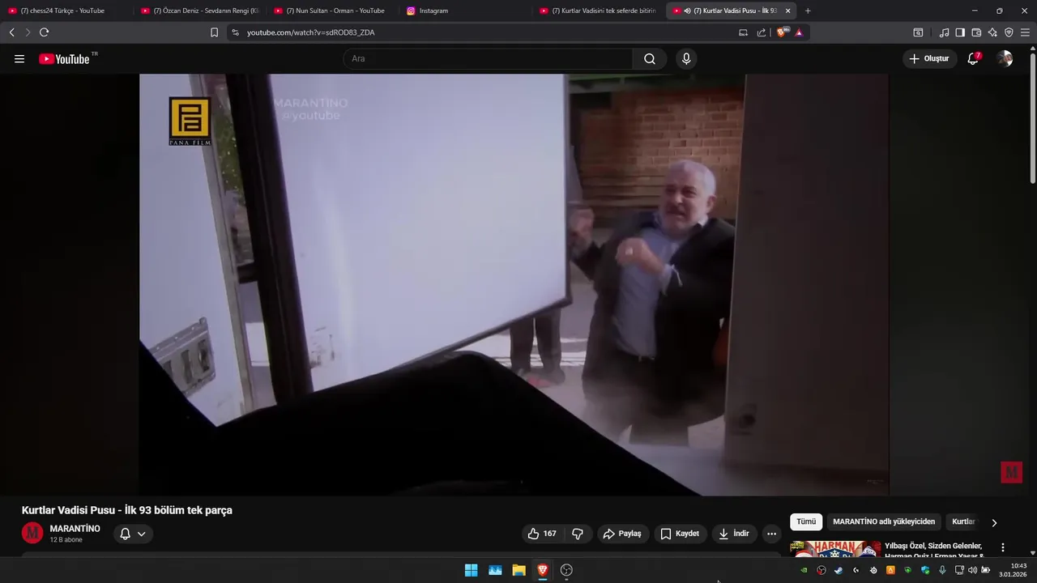Open the YouTube hamburger guide menu
The height and width of the screenshot is (583, 1037).
click(19, 59)
